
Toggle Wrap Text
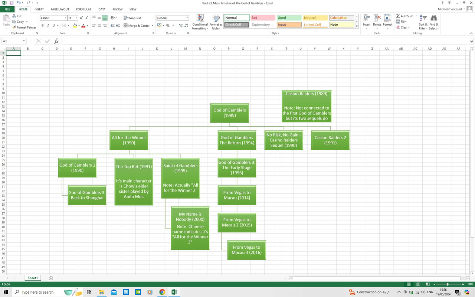tap(132, 18)
